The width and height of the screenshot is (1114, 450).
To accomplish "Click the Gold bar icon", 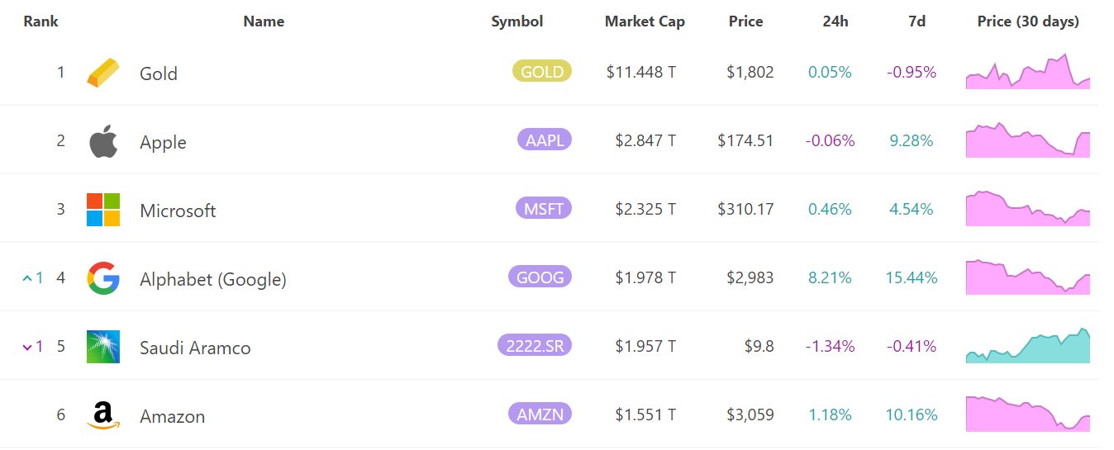I will pos(103,73).
